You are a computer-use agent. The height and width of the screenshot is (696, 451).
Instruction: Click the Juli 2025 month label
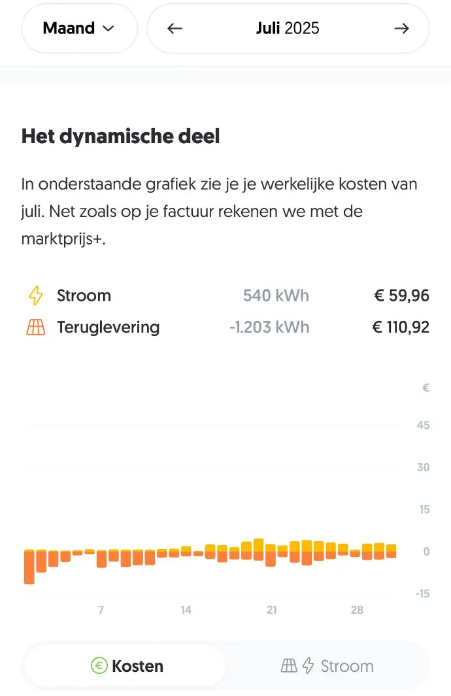tap(288, 28)
